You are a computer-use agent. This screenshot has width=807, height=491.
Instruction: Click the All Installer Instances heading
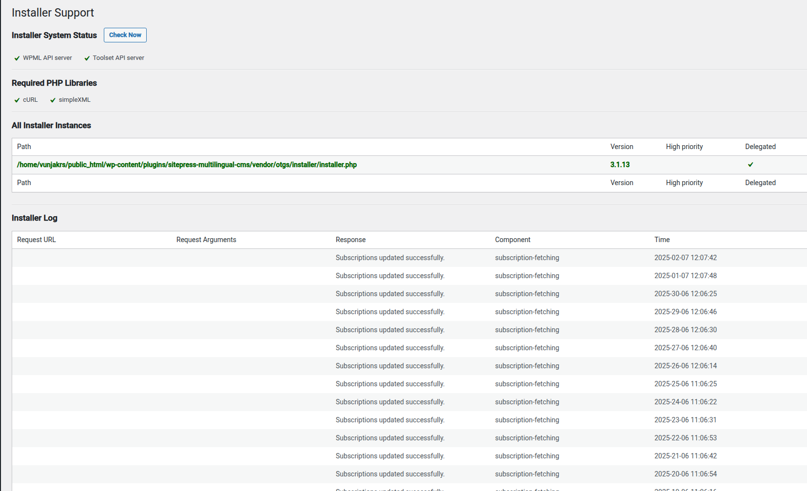pyautogui.click(x=51, y=125)
